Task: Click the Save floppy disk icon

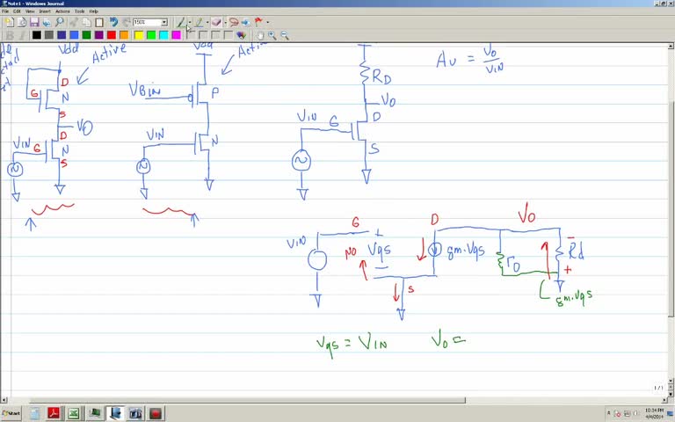Action: coord(34,22)
